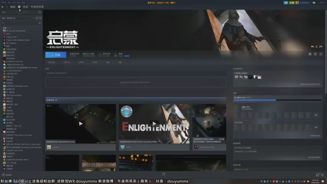Open Windows notification center icon
327x184 pixels.
[323, 181]
